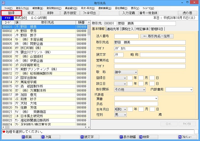Open the 取引入力(A) menu
The image size is (200, 141).
tap(22, 8)
